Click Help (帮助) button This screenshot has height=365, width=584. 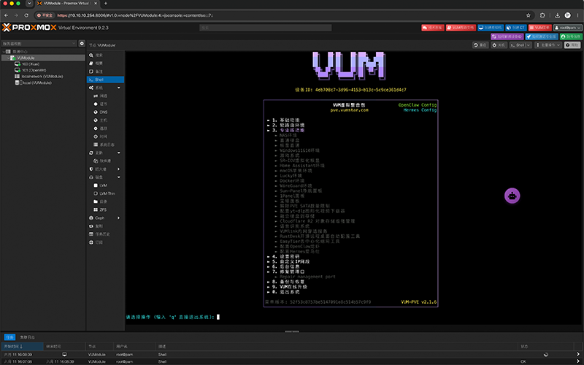pyautogui.click(x=572, y=45)
